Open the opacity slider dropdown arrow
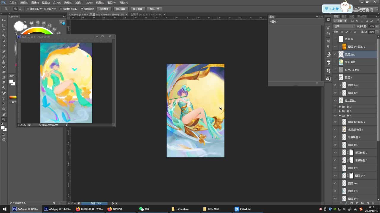The height and width of the screenshot is (213, 380). point(377,26)
